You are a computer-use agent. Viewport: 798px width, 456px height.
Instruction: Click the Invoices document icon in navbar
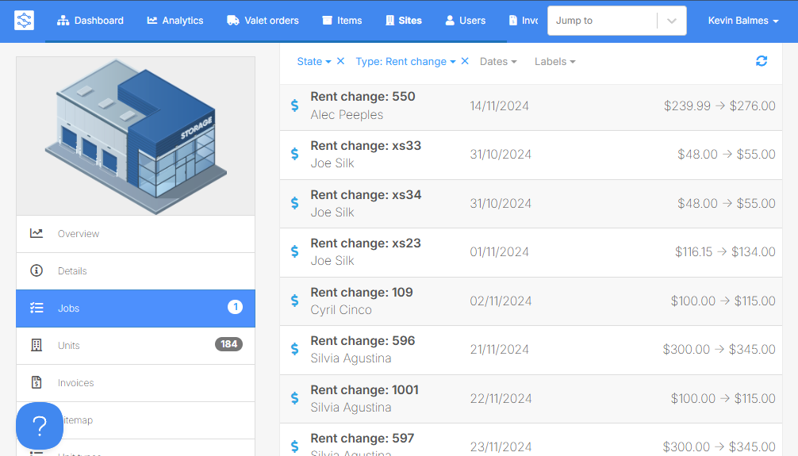513,21
